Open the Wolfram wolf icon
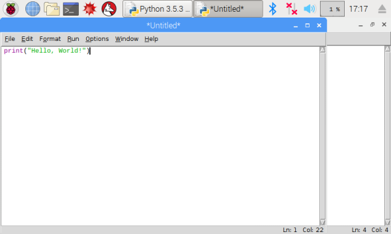Screen dimensions: 391x234 click(x=109, y=8)
